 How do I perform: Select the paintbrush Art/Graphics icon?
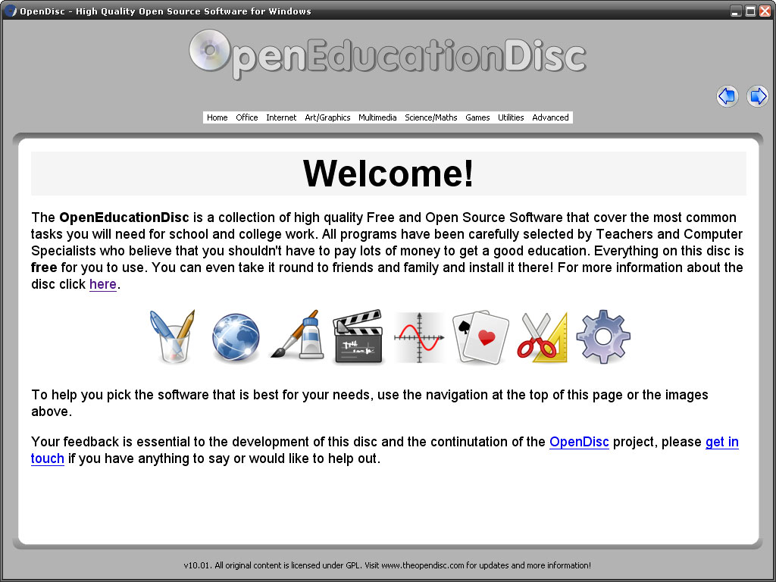pos(297,334)
